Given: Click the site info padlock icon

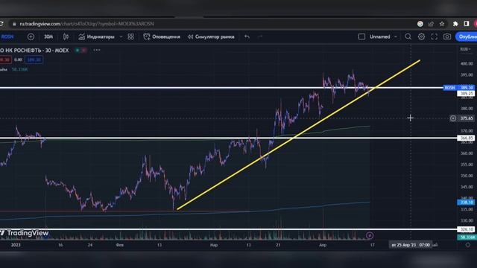Looking at the screenshot, I should coord(14,24).
